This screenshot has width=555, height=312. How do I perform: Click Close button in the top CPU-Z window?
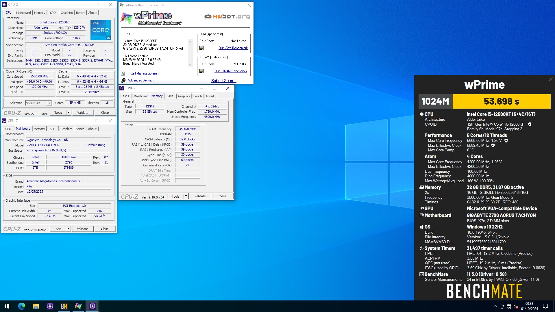(105, 113)
